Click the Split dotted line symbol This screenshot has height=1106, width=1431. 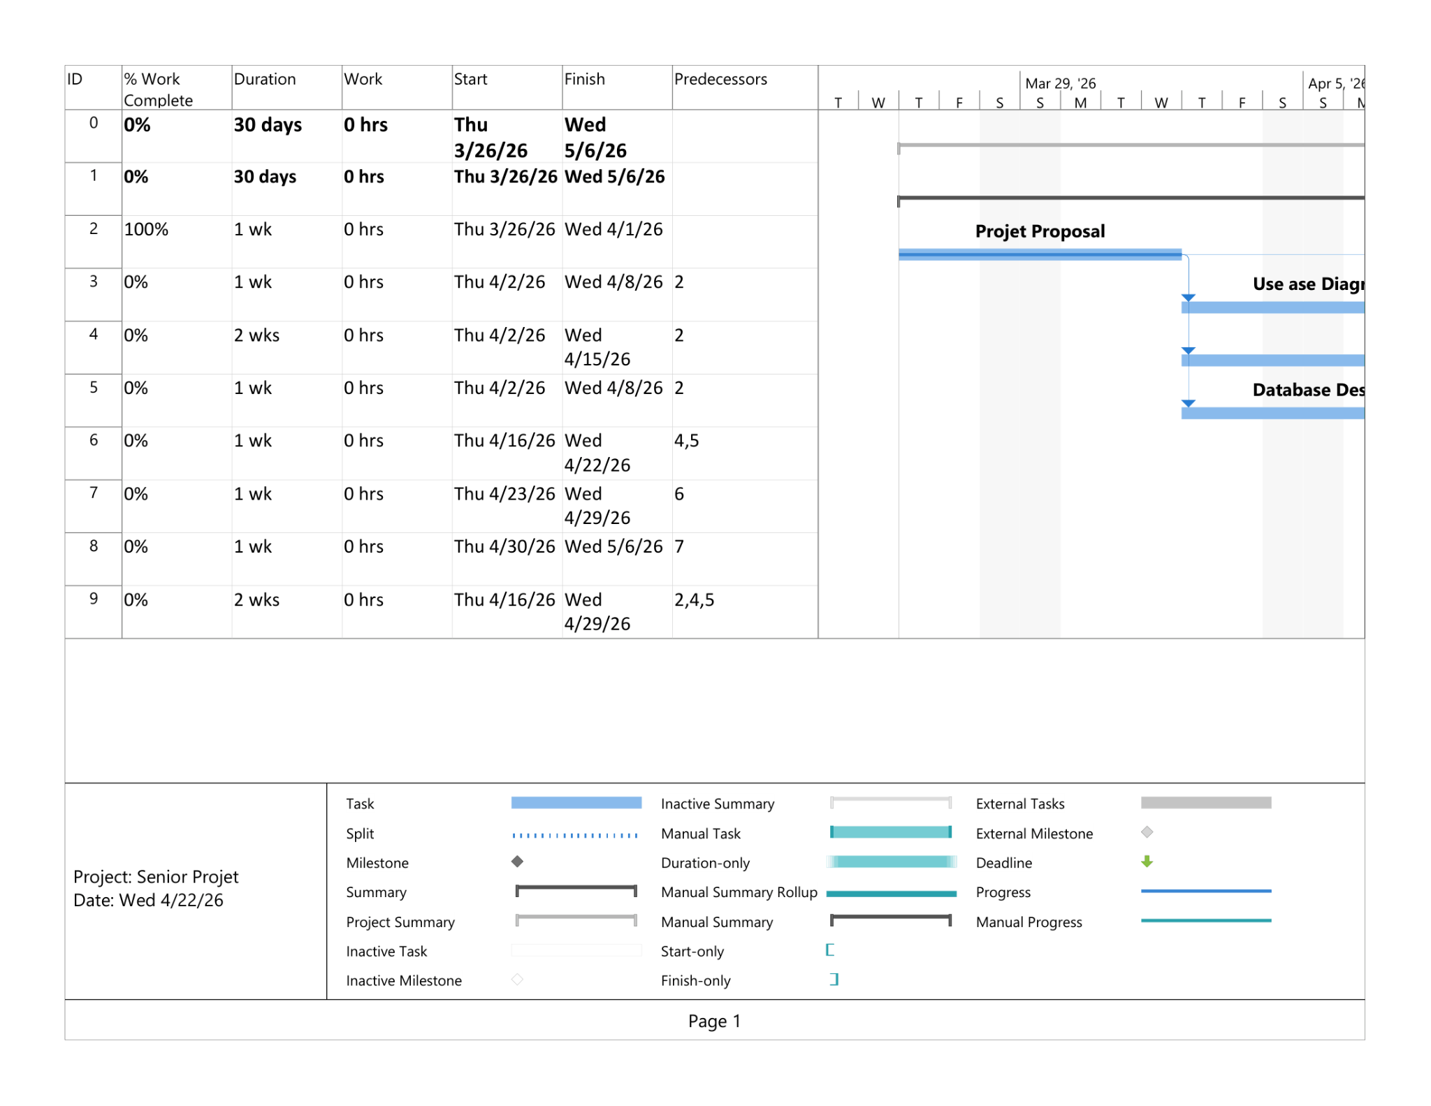(x=575, y=835)
